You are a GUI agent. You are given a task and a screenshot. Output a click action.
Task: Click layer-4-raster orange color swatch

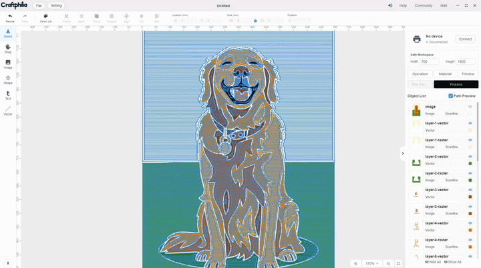(x=470, y=247)
